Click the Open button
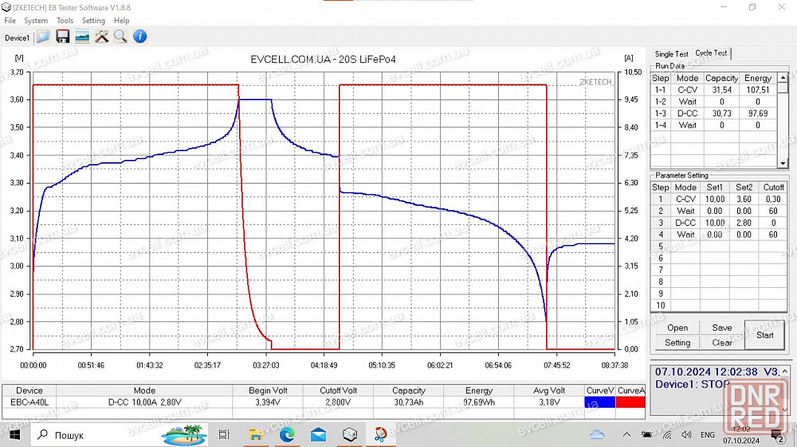This screenshot has width=797, height=447. click(677, 328)
